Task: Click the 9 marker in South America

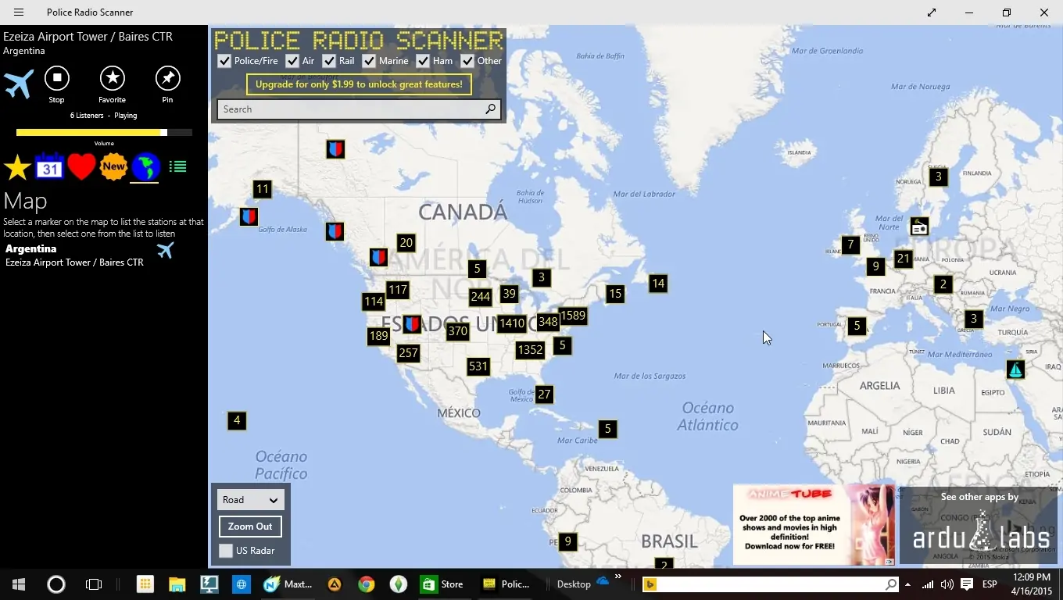Action: click(x=568, y=541)
